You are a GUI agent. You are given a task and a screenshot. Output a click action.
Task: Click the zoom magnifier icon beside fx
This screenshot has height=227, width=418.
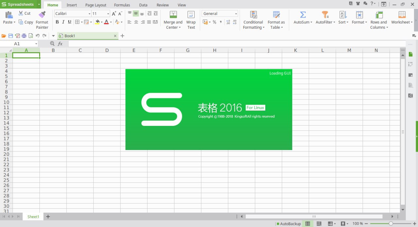point(52,44)
